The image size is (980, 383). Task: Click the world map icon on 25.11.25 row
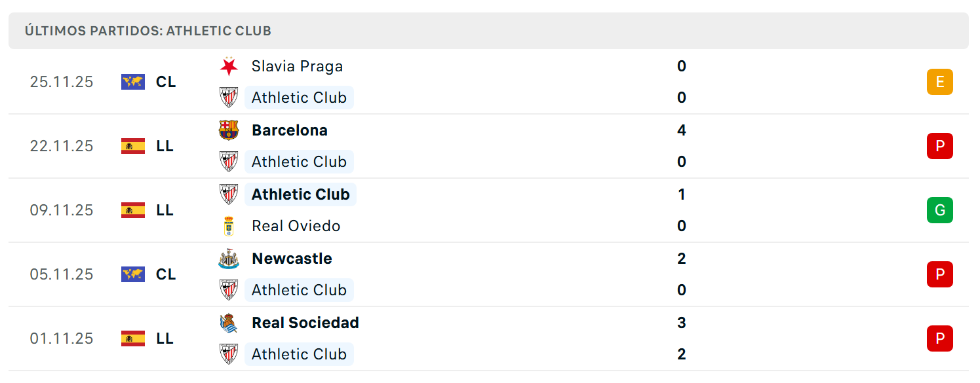133,82
